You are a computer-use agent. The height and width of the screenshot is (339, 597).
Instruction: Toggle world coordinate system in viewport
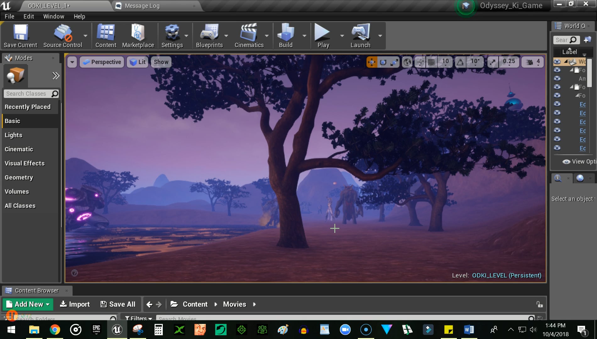(x=407, y=62)
